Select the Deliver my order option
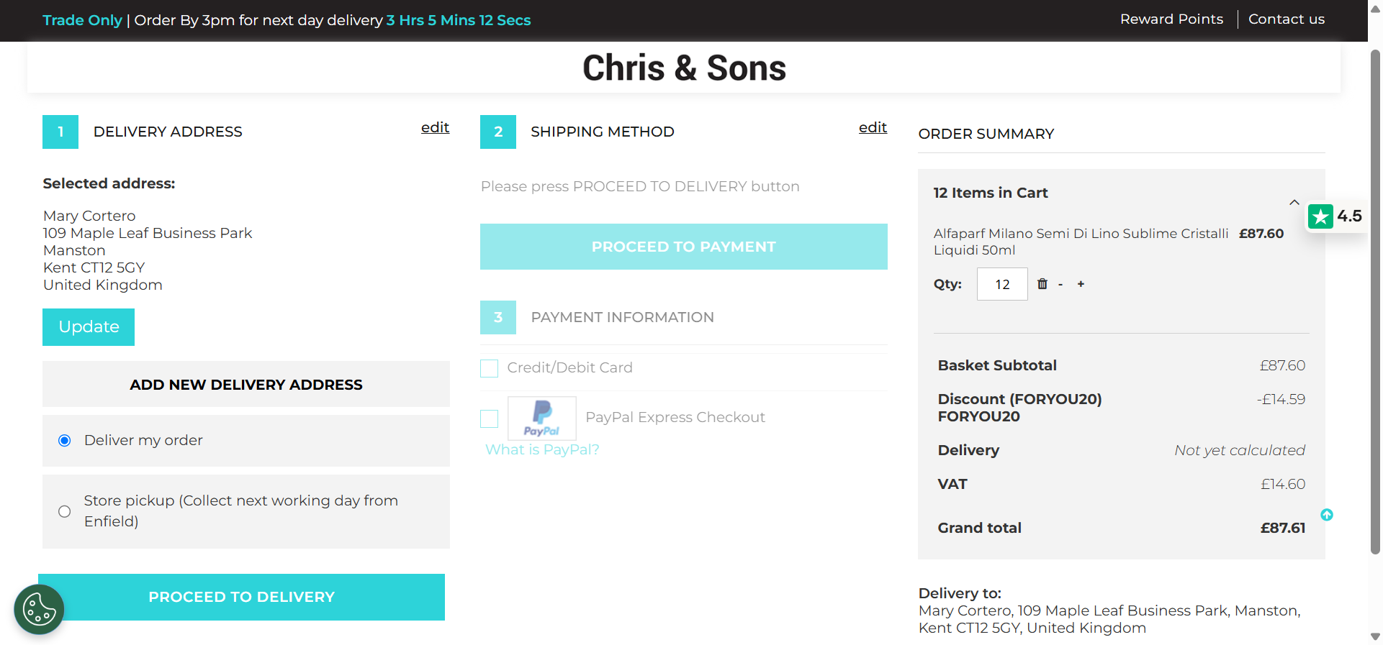This screenshot has height=645, width=1383. point(65,441)
